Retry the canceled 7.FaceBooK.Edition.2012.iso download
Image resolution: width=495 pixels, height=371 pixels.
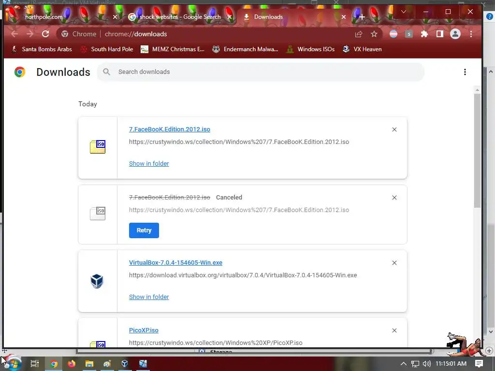click(x=144, y=230)
